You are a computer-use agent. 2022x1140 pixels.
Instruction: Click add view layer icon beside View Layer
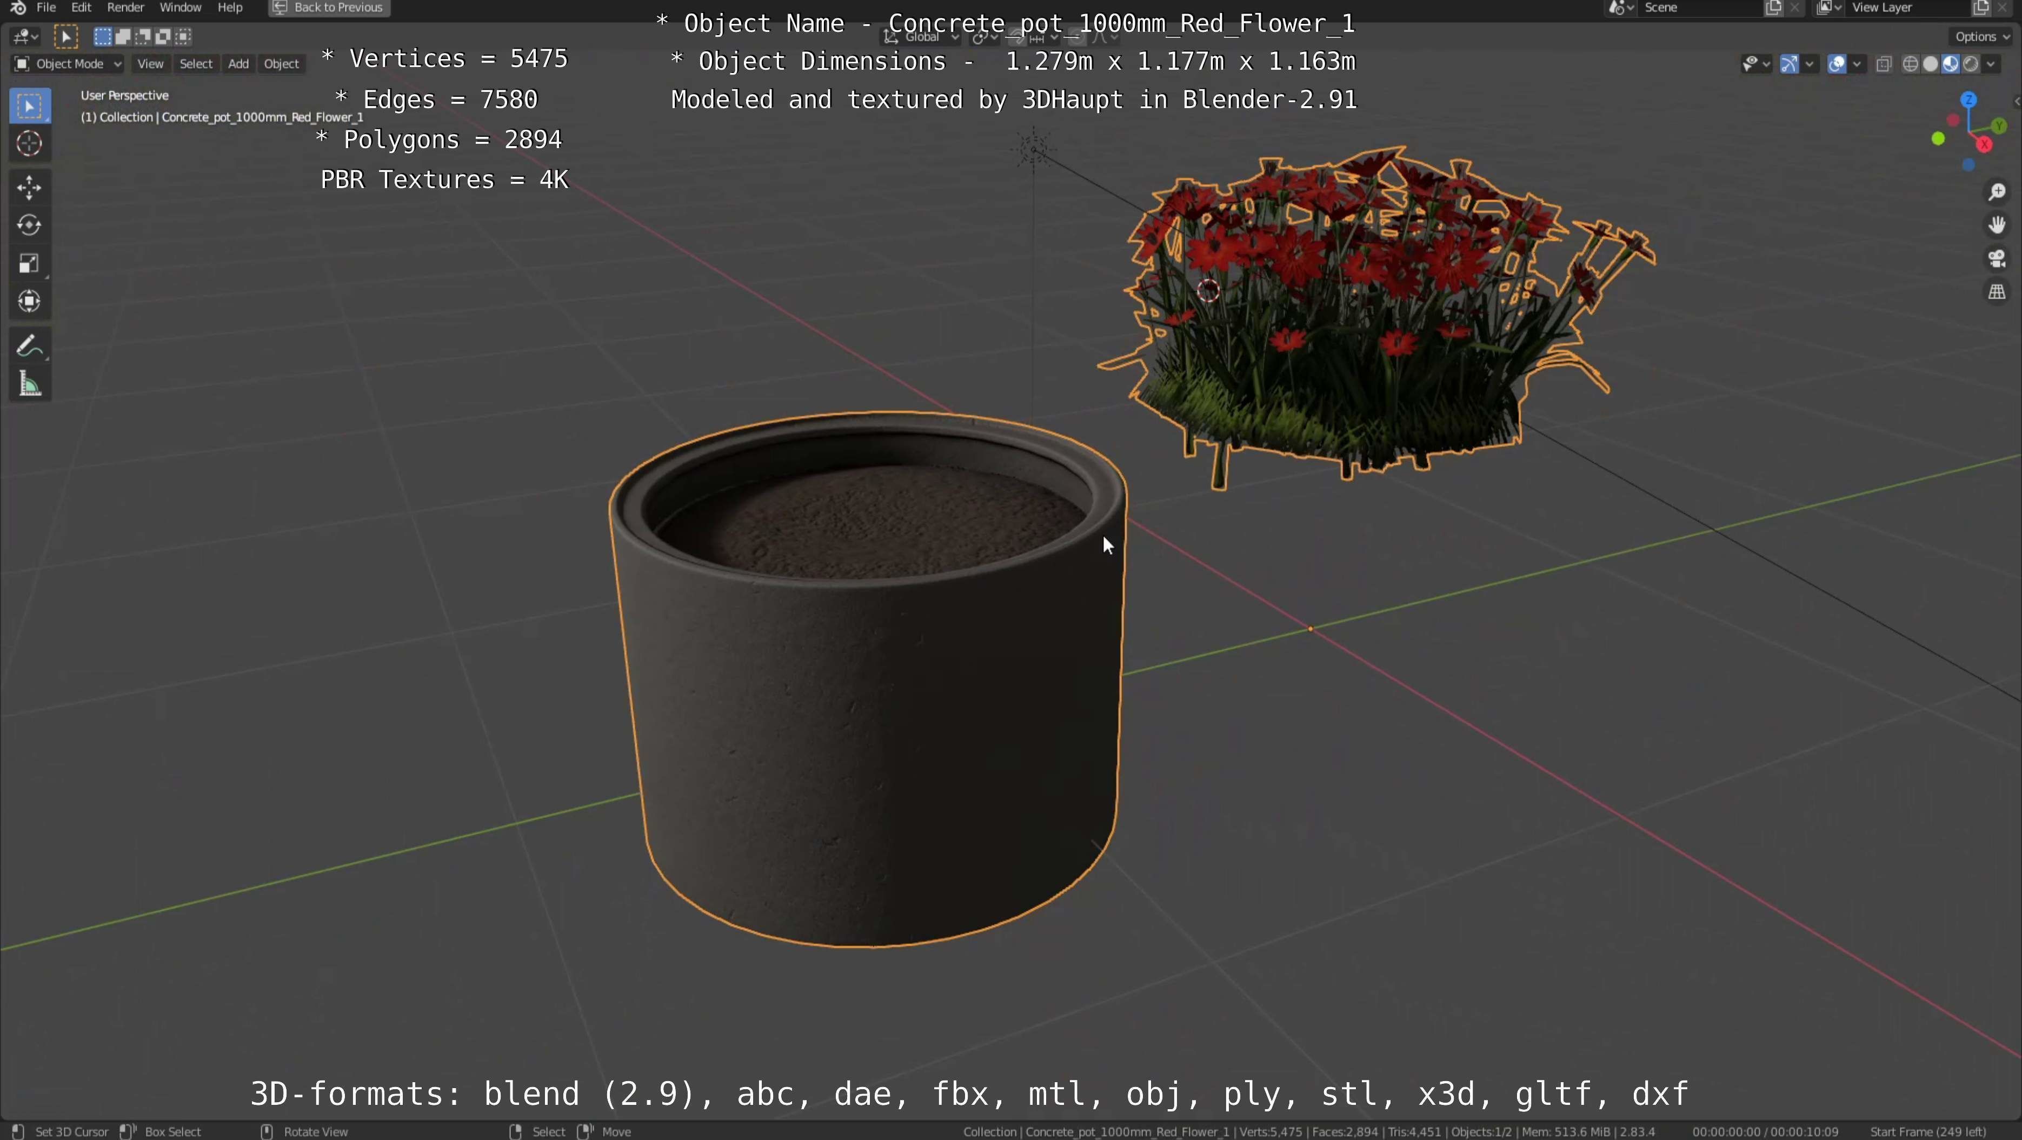tap(1980, 8)
